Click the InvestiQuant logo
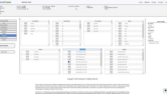 pyautogui.click(x=5, y=2)
